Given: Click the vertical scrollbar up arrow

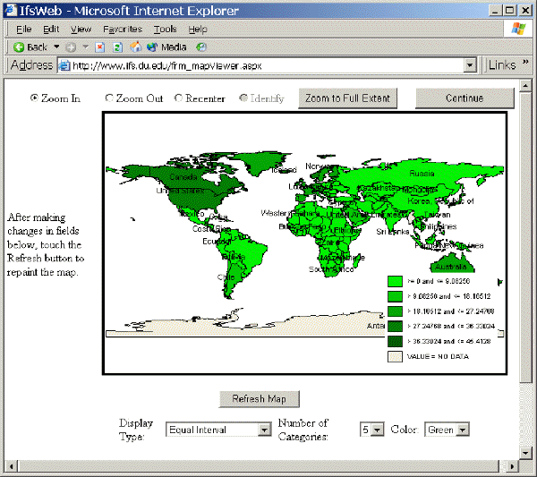Looking at the screenshot, I should tap(525, 86).
